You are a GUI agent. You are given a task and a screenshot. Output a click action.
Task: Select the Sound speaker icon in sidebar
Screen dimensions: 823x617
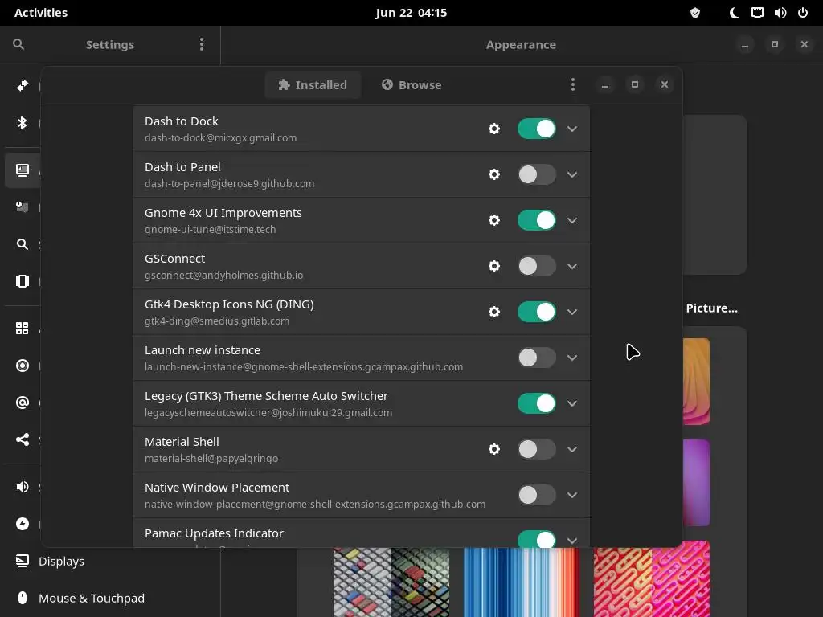coord(22,487)
